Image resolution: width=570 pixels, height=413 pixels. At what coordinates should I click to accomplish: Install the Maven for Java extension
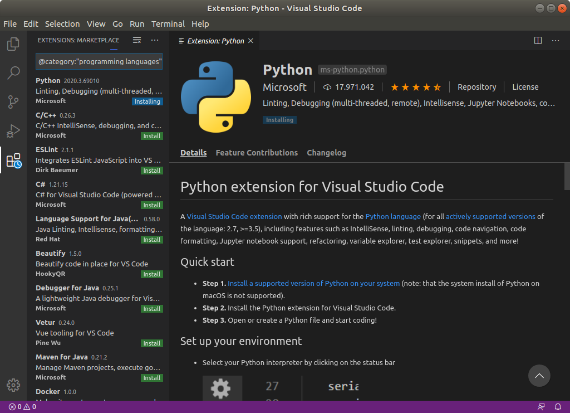pyautogui.click(x=152, y=378)
